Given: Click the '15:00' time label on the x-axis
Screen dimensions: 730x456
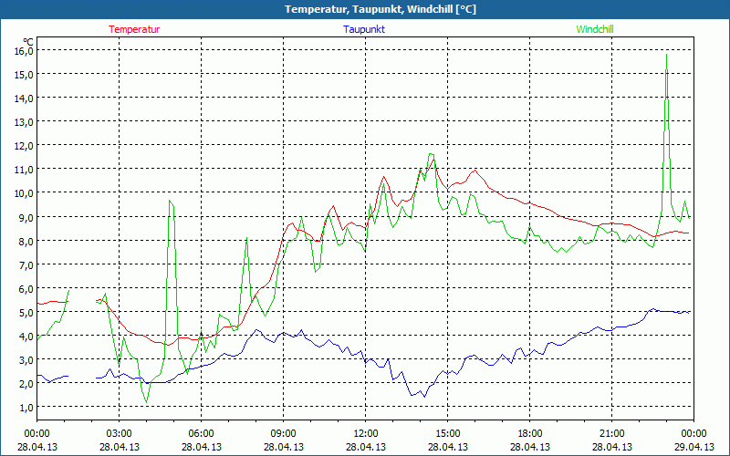Looking at the screenshot, I should [x=448, y=434].
